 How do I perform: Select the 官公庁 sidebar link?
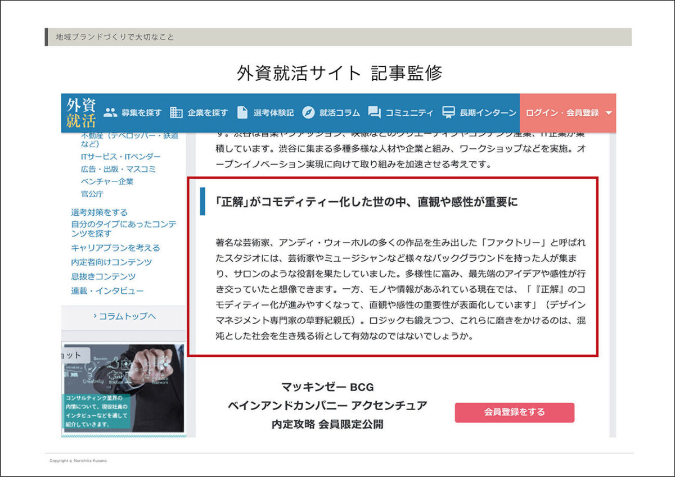click(x=92, y=194)
